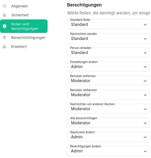The height and width of the screenshot is (158, 151).
Task: Click the lock icon beside Sicherheit
Action: [x=4, y=15]
